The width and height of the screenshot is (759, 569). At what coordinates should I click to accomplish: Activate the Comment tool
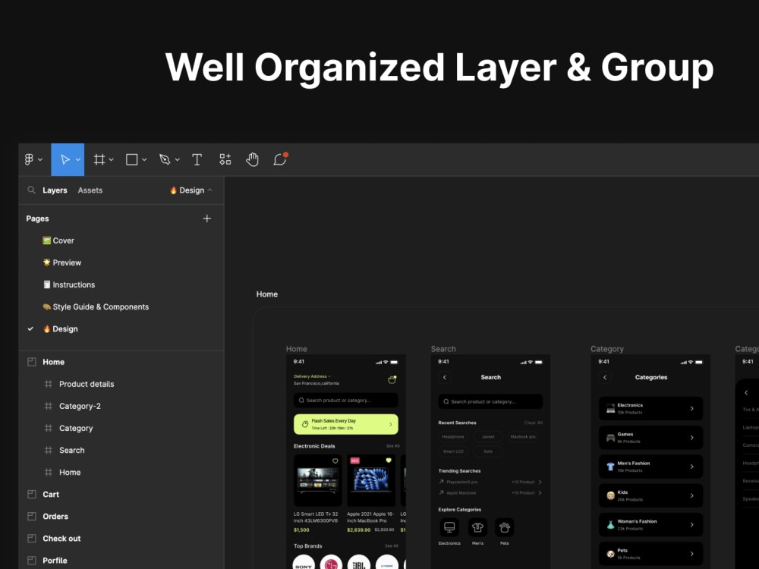coord(280,159)
